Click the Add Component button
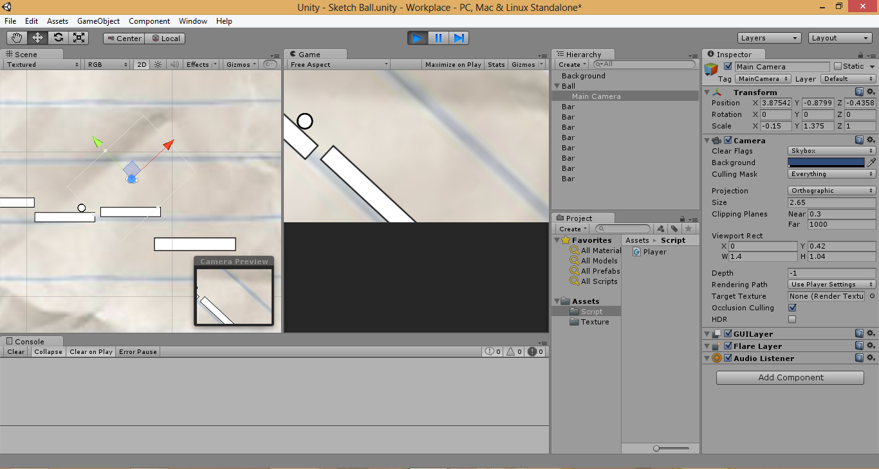 coord(790,377)
